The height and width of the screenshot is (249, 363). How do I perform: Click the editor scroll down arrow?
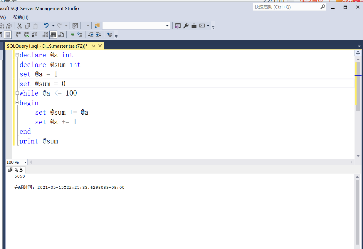pyautogui.click(x=358, y=156)
